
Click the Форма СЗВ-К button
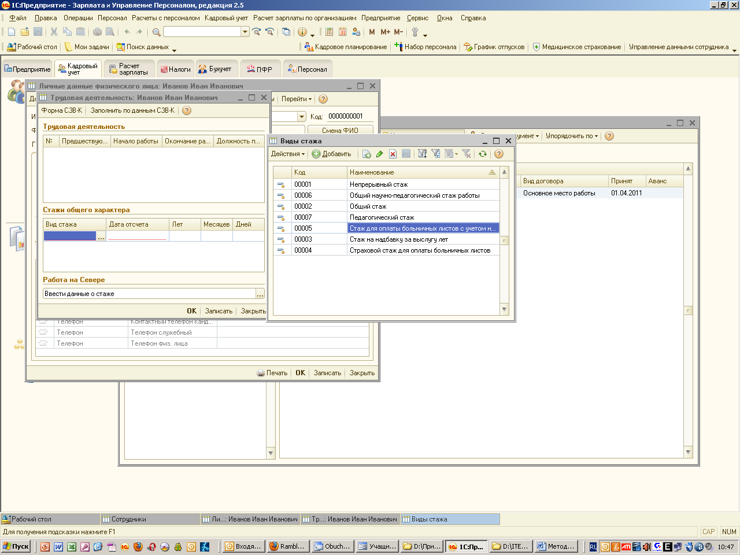(62, 110)
